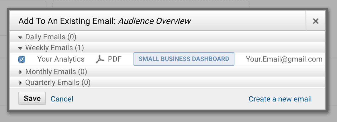Close the dialog with the X icon

point(316,21)
